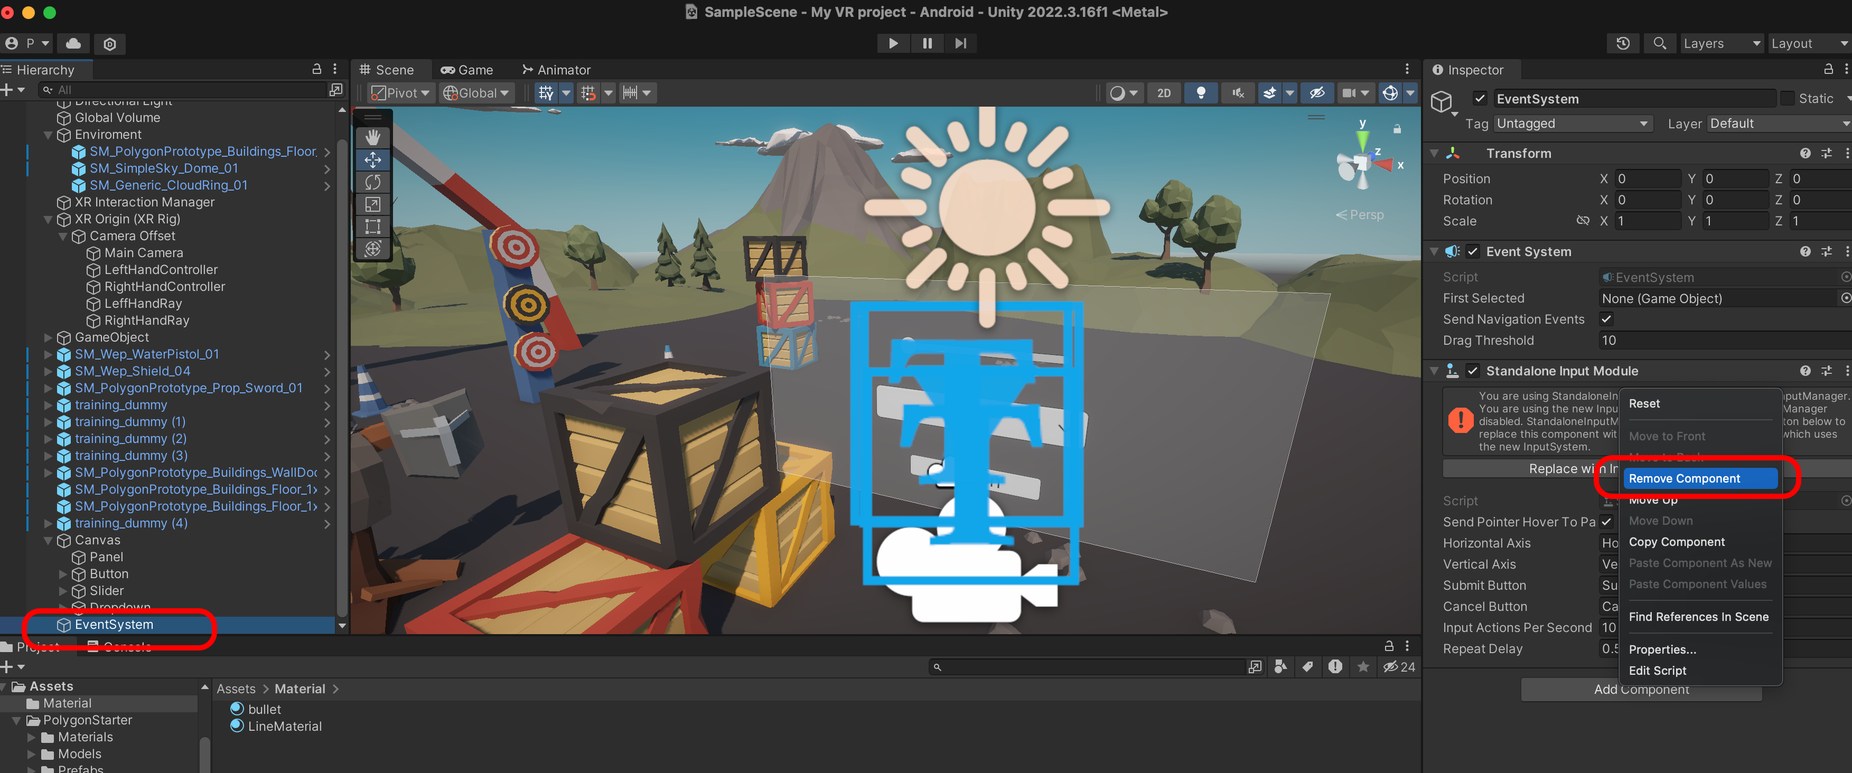Viewport: 1852px width, 773px height.
Task: Open the cloud services icon
Action: pos(73,43)
